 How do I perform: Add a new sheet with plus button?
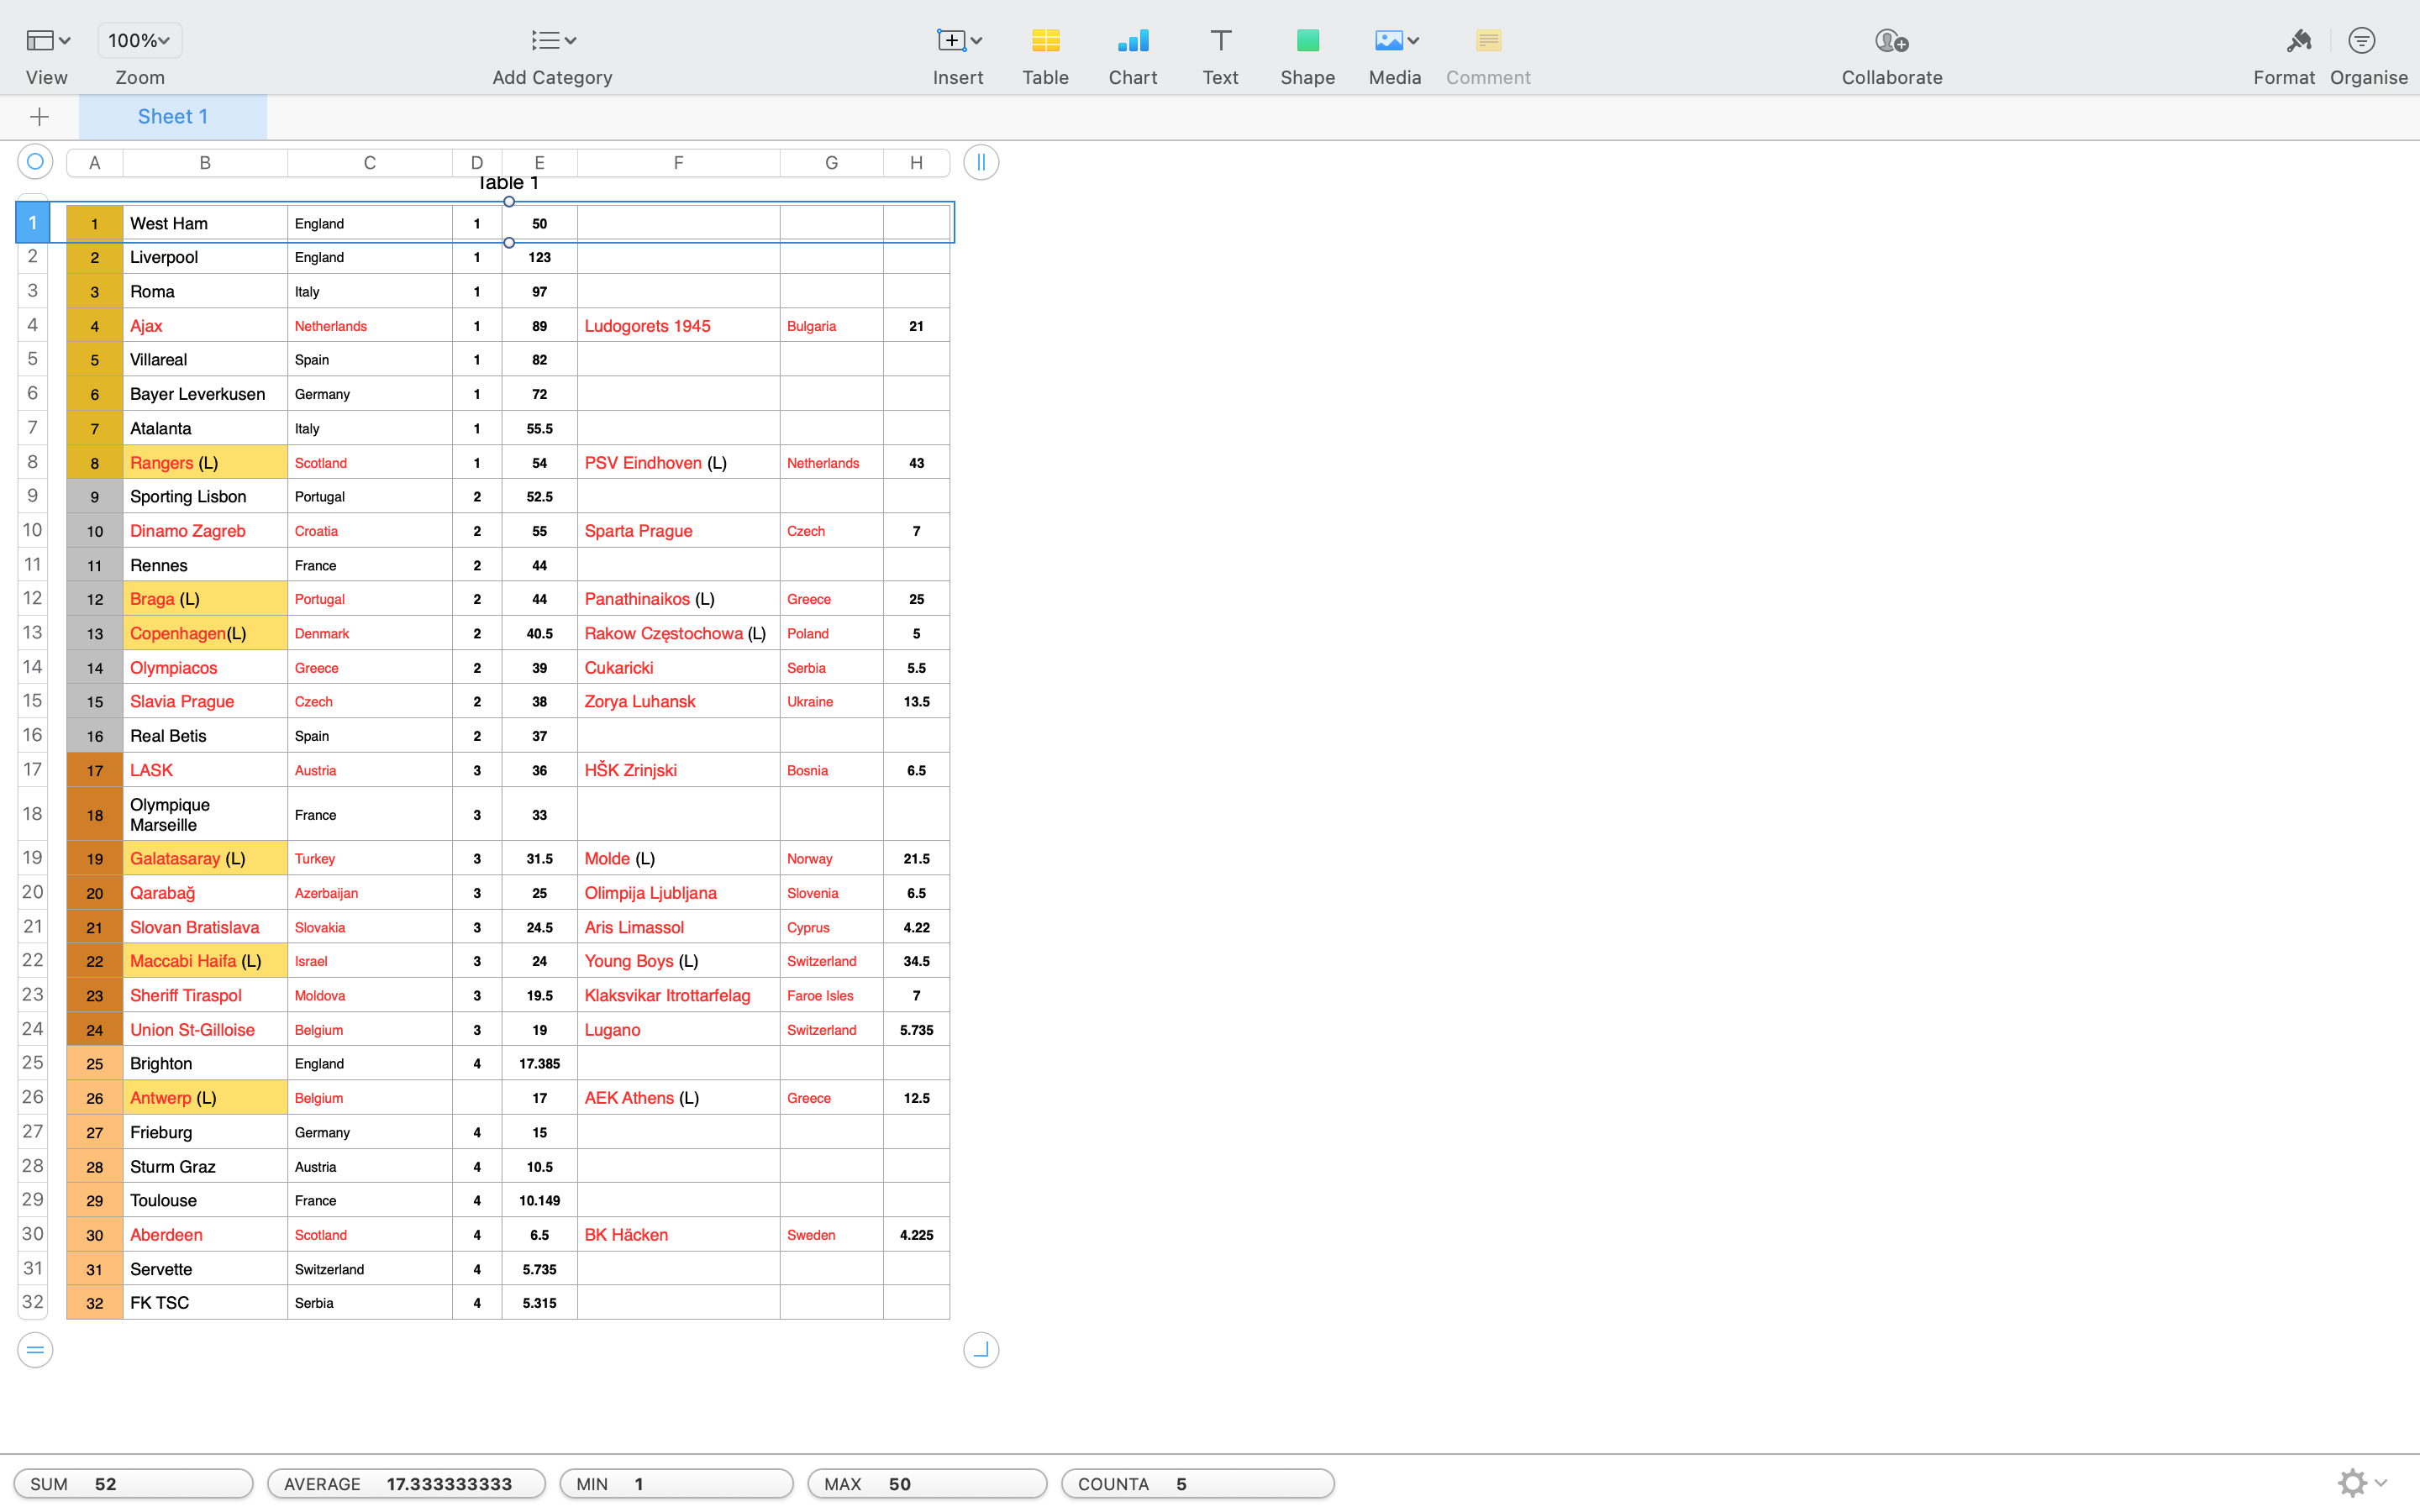pyautogui.click(x=39, y=117)
